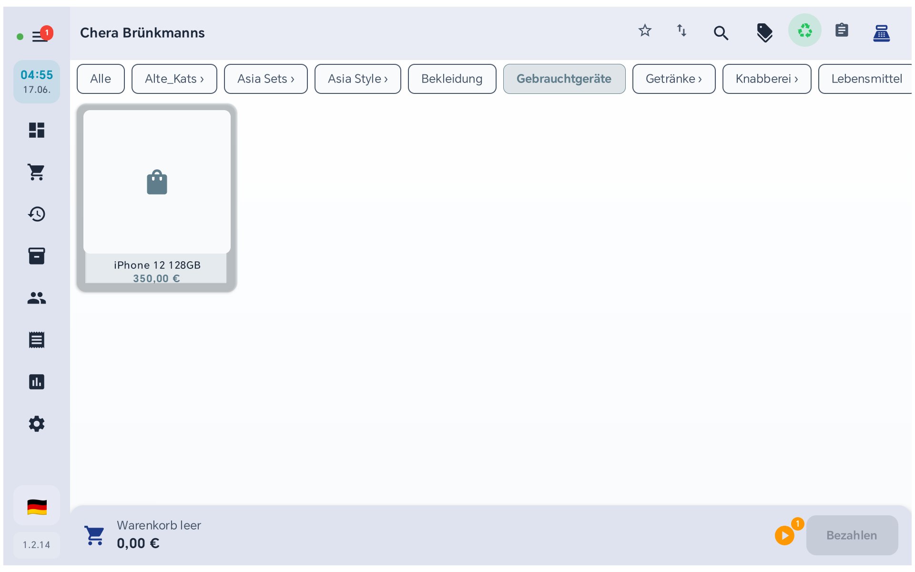Click the version 1.2.14 label
Image resolution: width=915 pixels, height=572 pixels.
coord(37,545)
